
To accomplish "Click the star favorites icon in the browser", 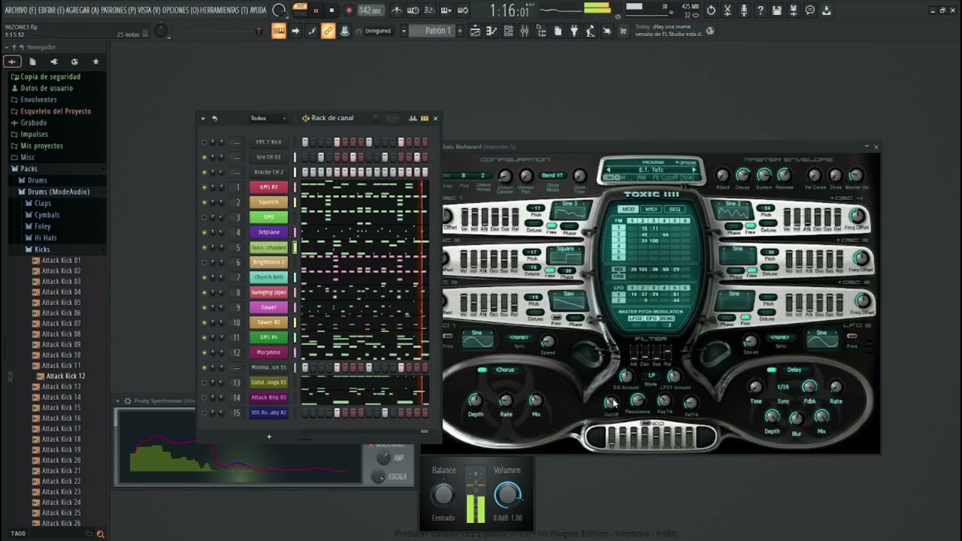I will click(x=95, y=62).
